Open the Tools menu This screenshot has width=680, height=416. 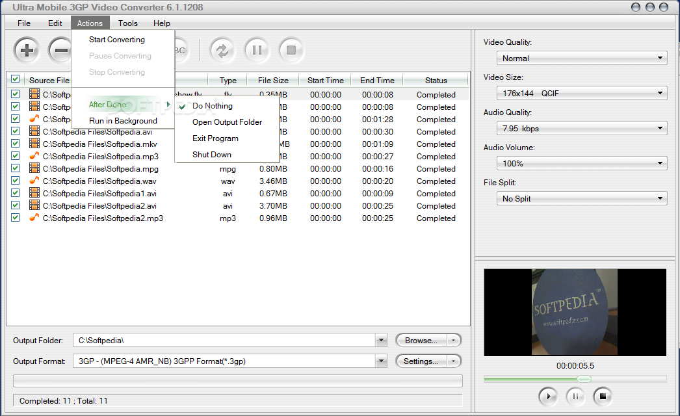[128, 23]
